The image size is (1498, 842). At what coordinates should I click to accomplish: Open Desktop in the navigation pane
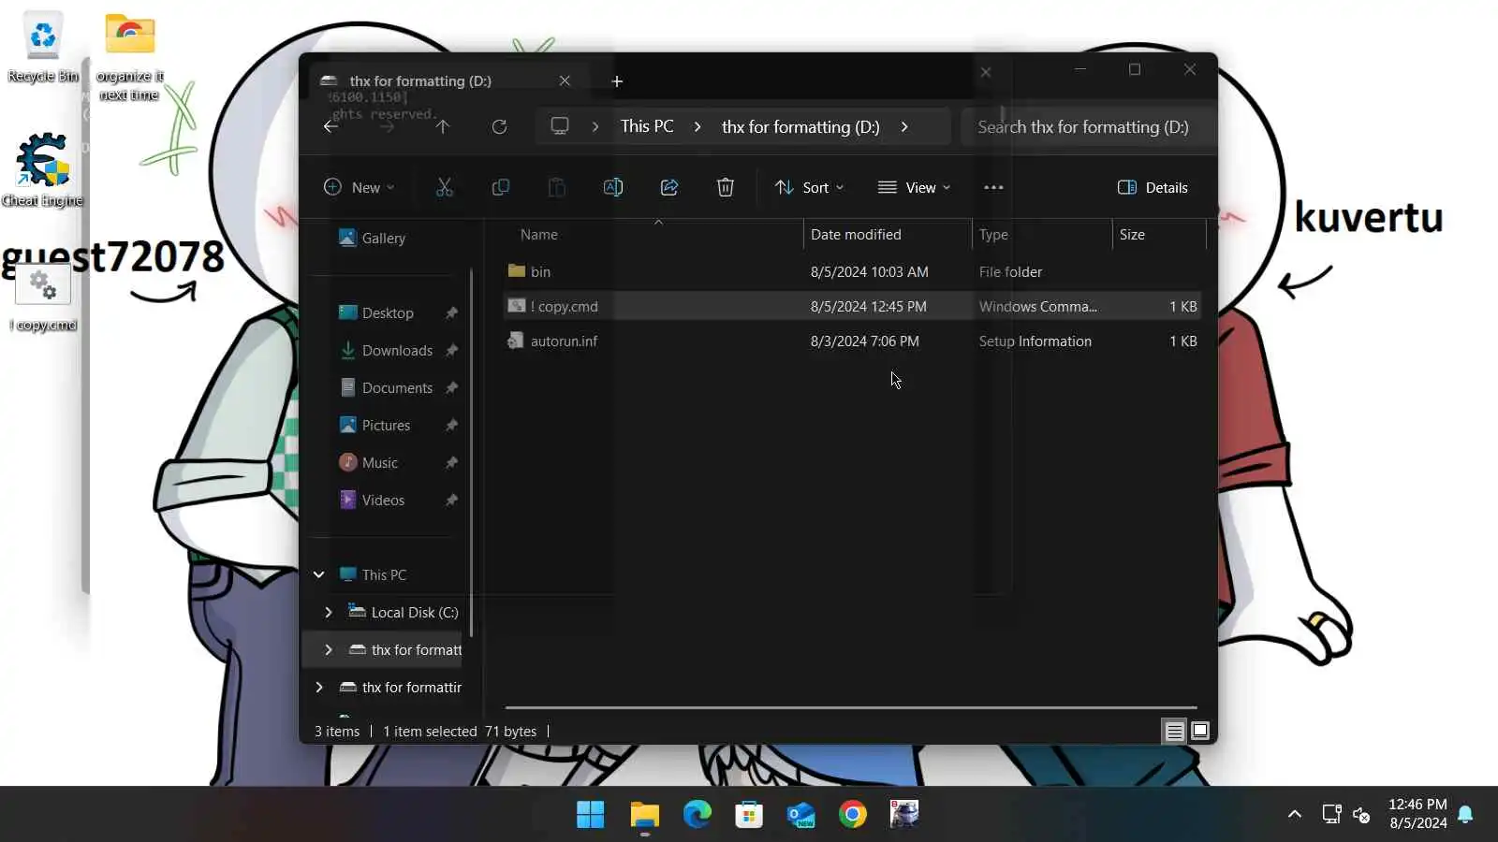(x=375, y=312)
